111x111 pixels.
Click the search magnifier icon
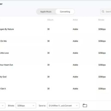(103, 11)
